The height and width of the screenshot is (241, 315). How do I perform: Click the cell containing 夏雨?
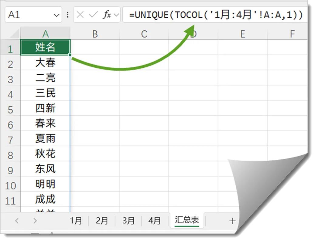pyautogui.click(x=45, y=138)
